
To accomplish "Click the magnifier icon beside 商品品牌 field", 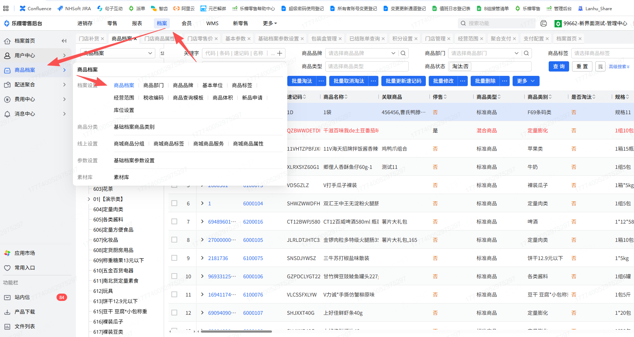I will [x=403, y=53].
